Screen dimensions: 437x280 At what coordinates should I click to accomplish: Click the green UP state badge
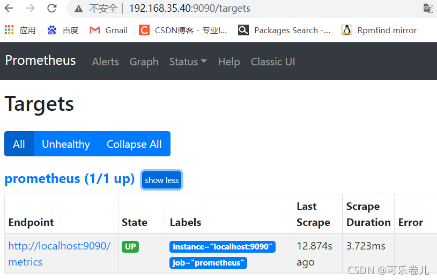pyautogui.click(x=130, y=247)
